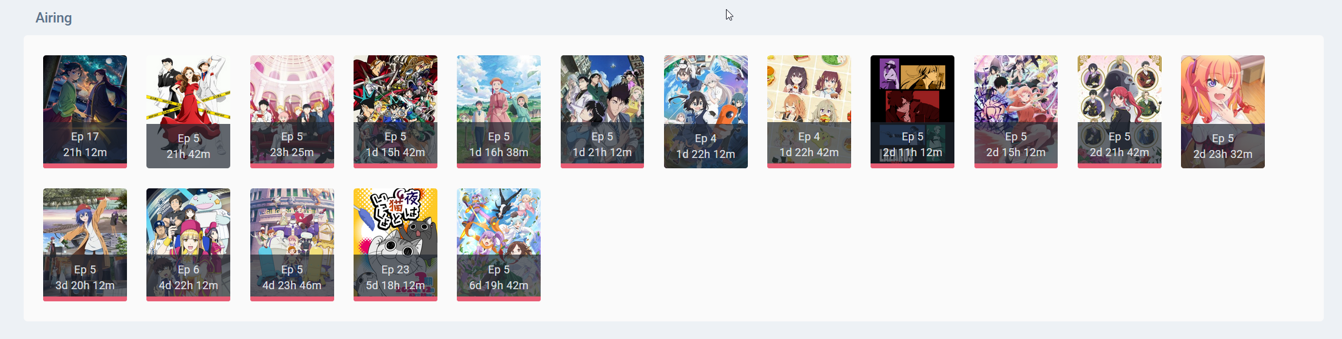The image size is (1342, 339).
Task: Open the Lazarus card airing 2d 11h 12m
Action: coord(912,111)
